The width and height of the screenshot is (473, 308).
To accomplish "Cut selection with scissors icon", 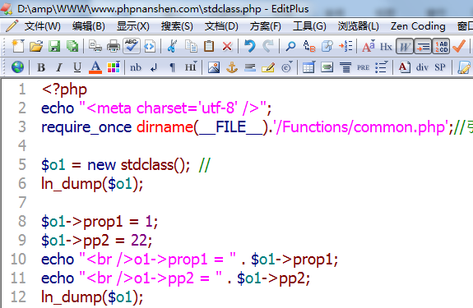I will 172,46.
